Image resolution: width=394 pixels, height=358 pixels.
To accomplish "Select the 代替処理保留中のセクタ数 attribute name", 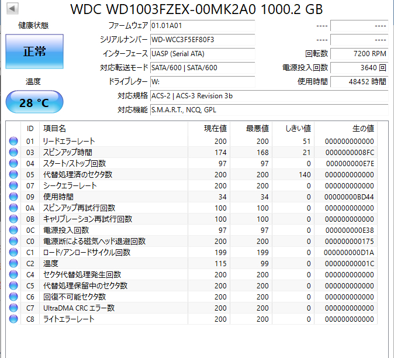I will (85, 285).
